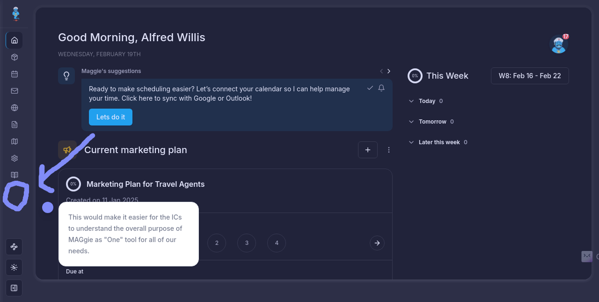599x302 pixels.
Task: Collapse the sidebar panel toggle
Action: click(14, 288)
